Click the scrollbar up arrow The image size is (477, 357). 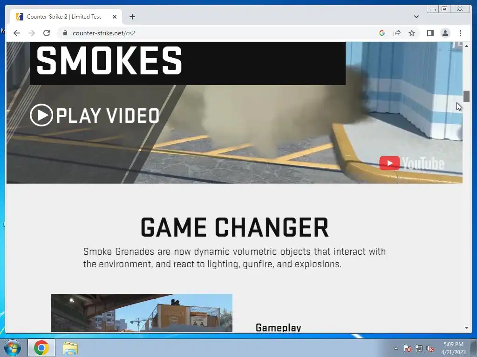coord(467,46)
